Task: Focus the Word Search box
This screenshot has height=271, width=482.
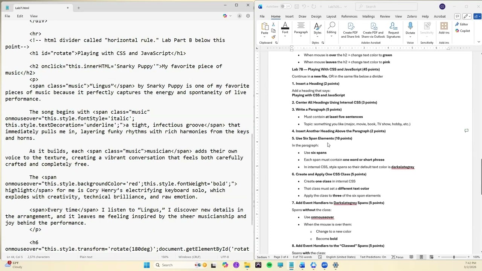Action: [x=386, y=6]
